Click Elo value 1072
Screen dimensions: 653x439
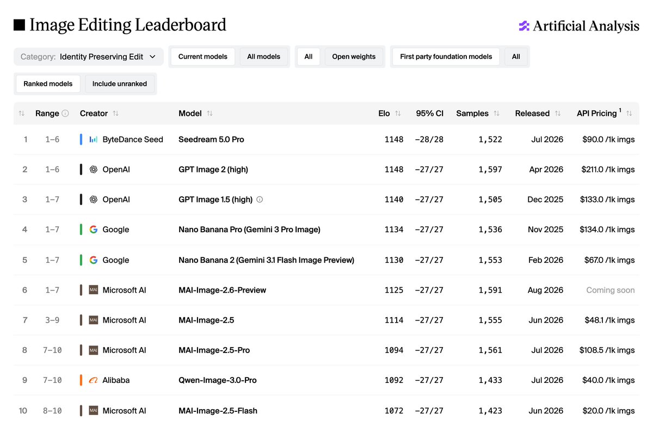pyautogui.click(x=393, y=411)
